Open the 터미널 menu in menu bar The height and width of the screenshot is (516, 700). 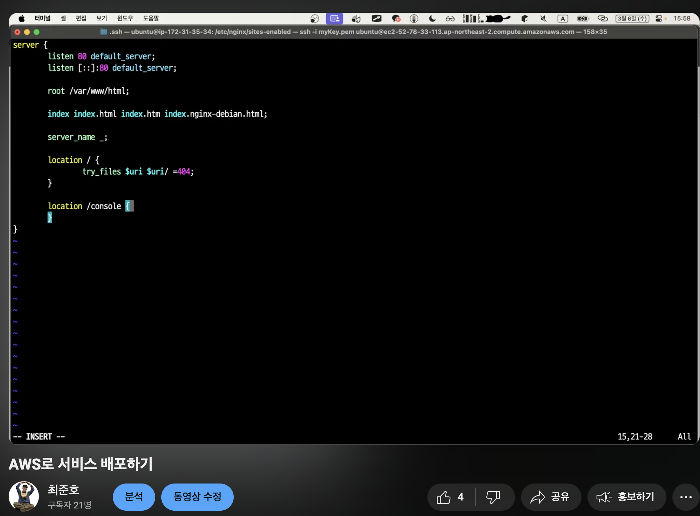42,18
